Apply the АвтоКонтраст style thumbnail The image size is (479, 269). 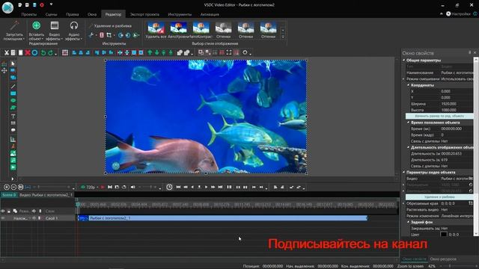201,30
